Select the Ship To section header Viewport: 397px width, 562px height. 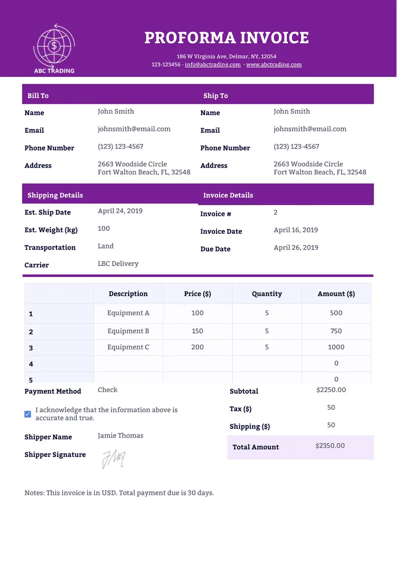216,96
